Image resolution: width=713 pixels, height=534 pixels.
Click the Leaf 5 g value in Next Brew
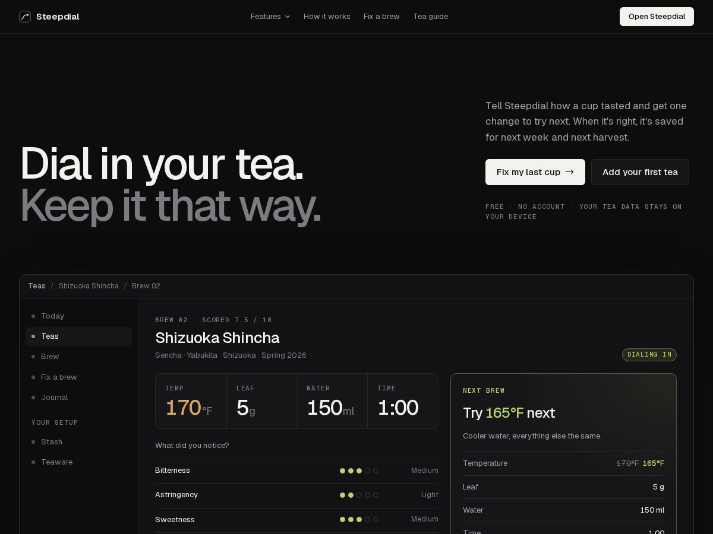tap(658, 487)
